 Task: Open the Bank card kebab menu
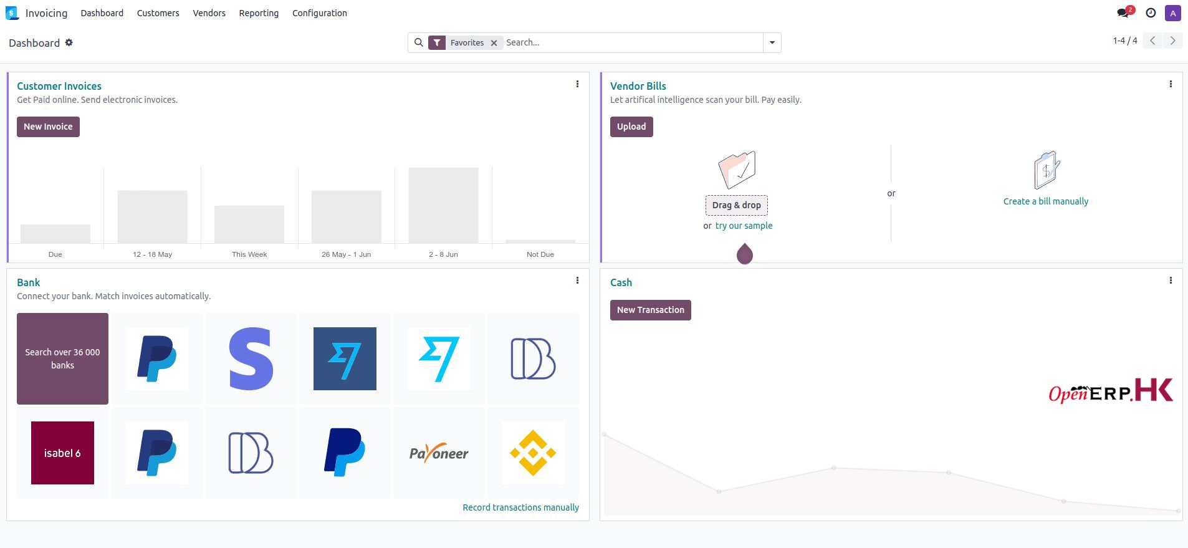tap(577, 281)
